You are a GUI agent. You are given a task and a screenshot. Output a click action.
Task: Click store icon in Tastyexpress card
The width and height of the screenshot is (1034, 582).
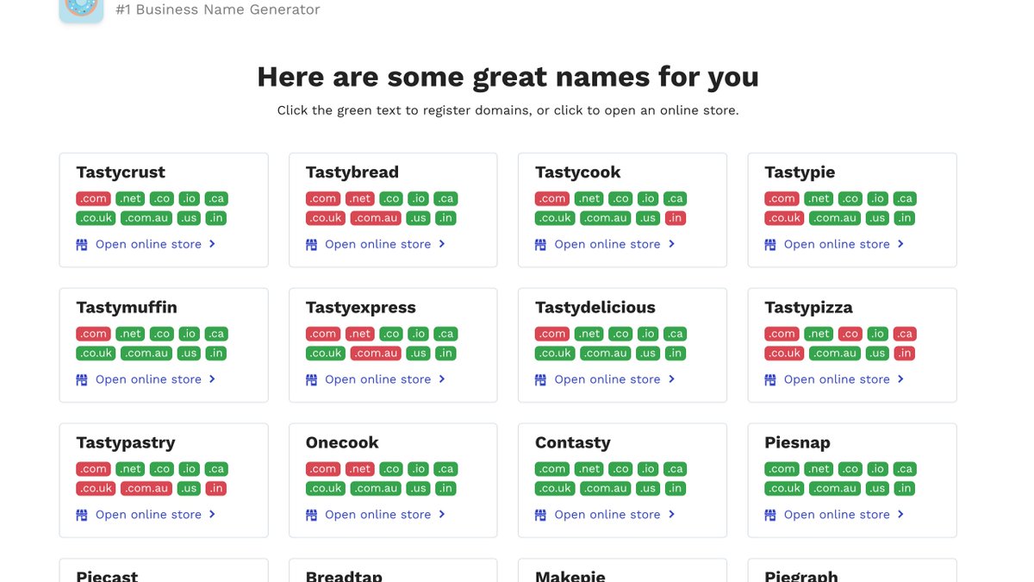point(311,379)
